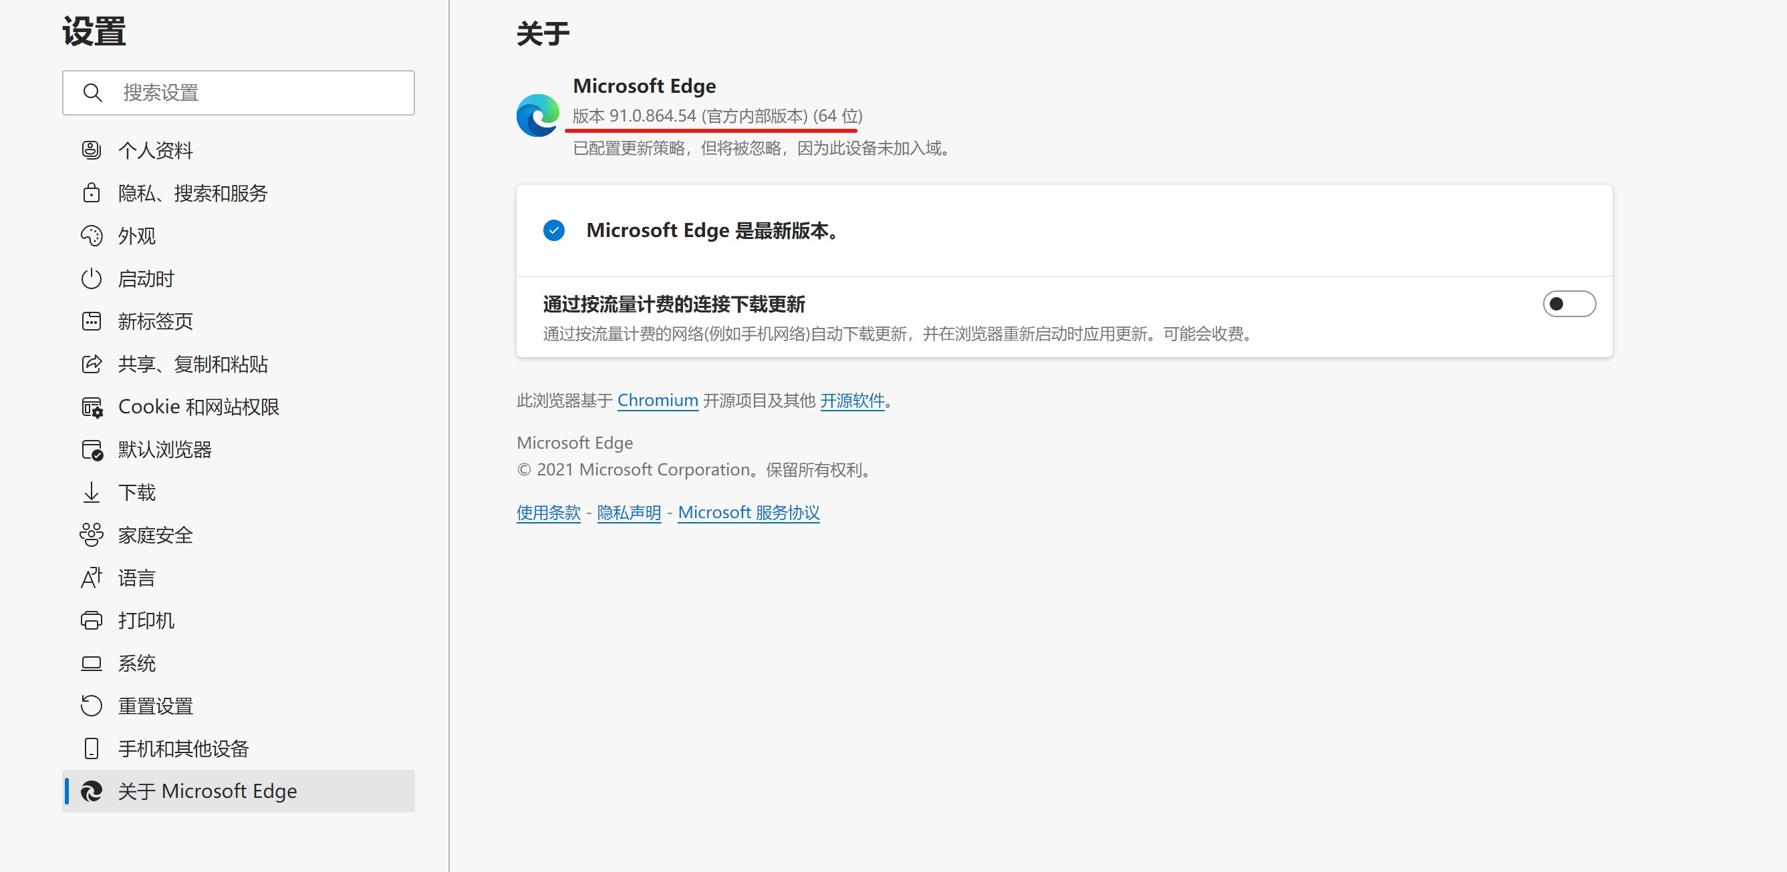1787x872 pixels.
Task: Go to Cookie 和网站权限 settings
Action: pos(198,407)
